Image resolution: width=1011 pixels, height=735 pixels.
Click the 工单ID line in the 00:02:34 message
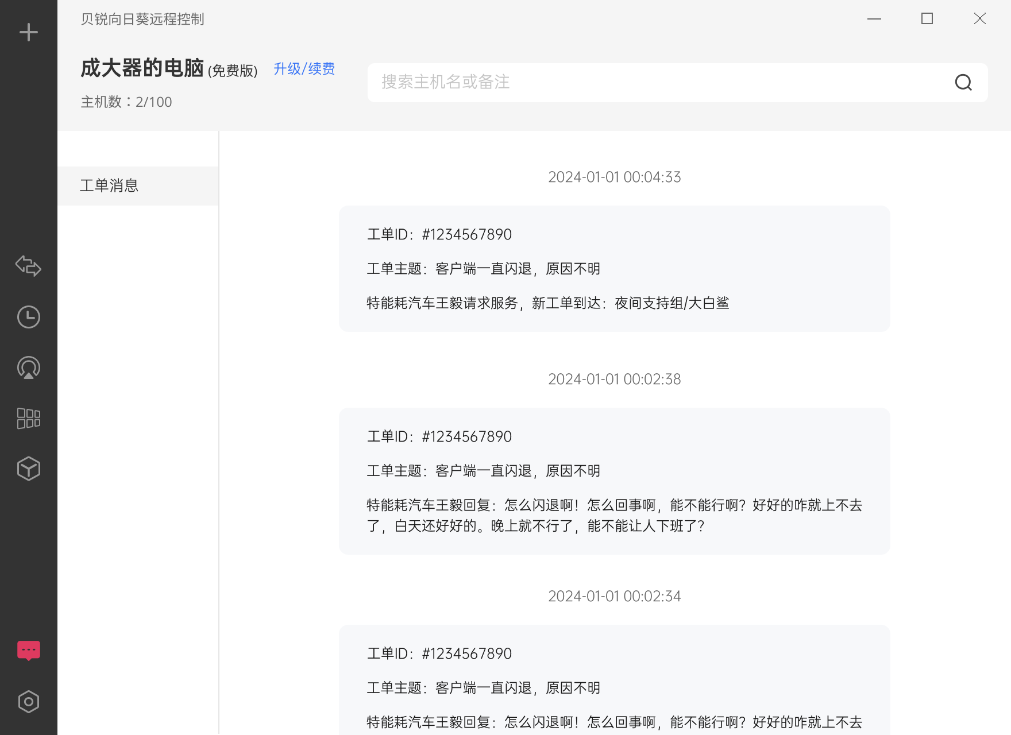tap(439, 653)
